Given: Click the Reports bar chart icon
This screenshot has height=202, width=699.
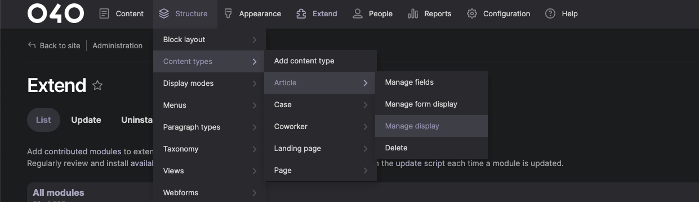Looking at the screenshot, I should tap(413, 13).
